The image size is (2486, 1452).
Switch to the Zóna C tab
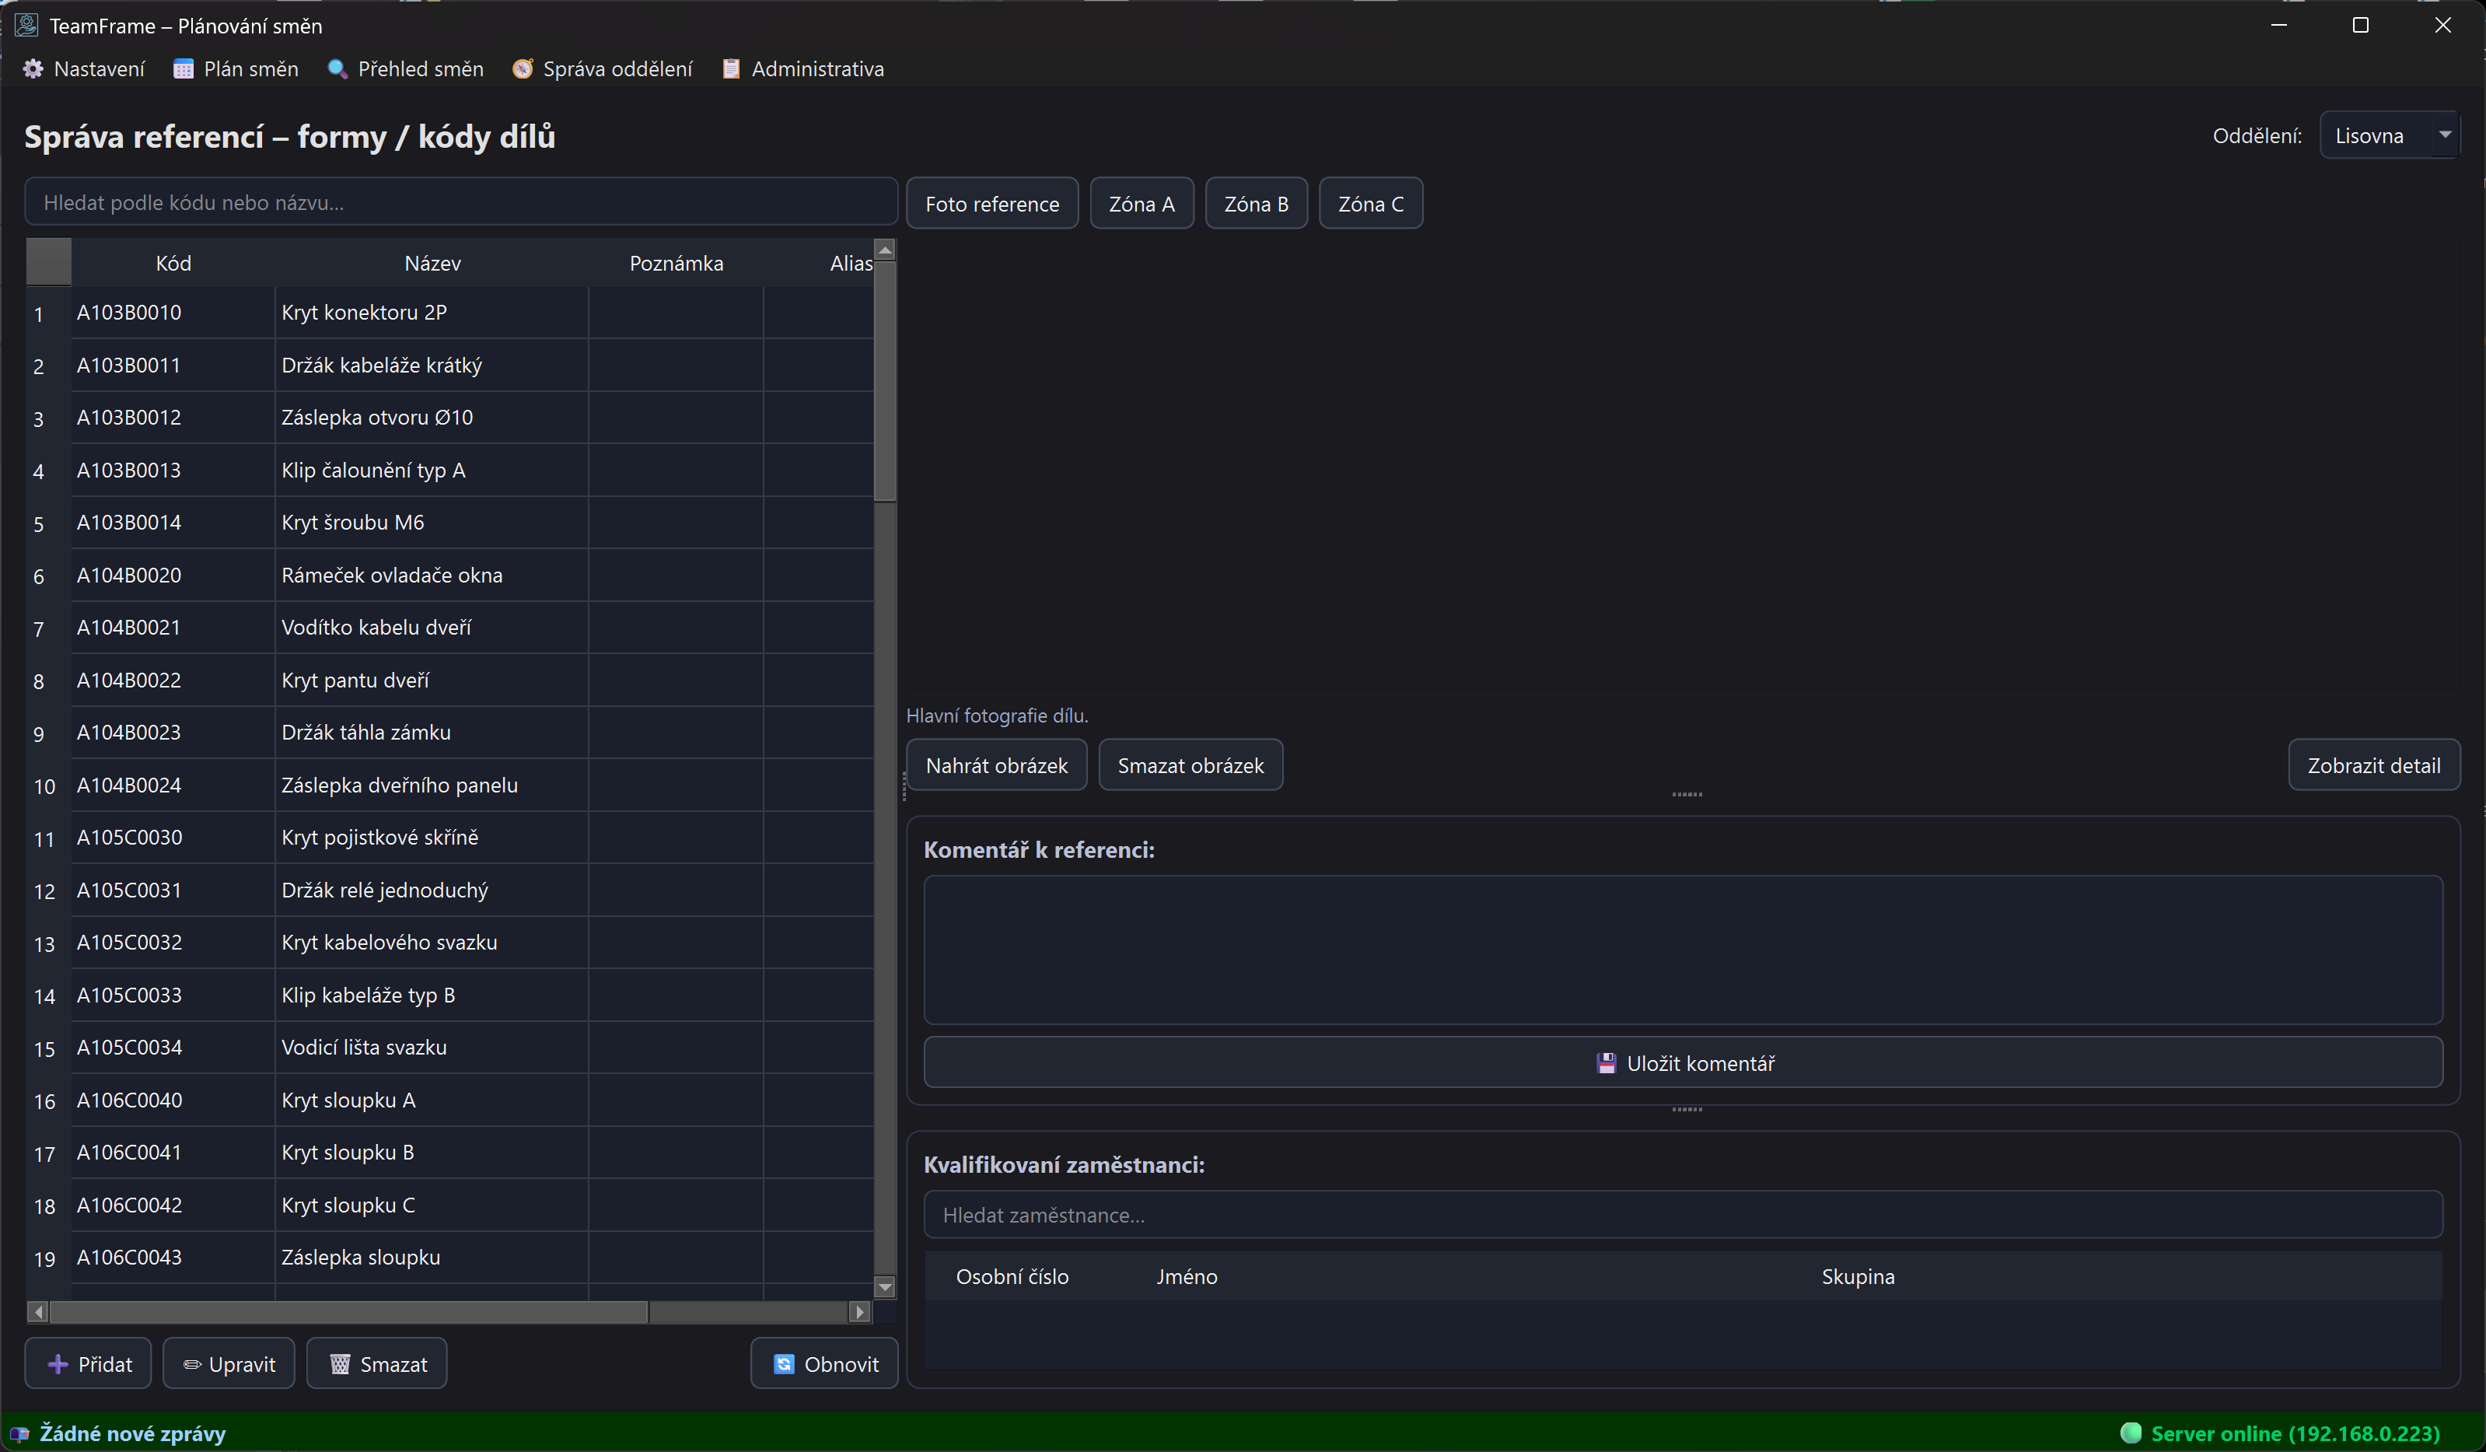point(1370,205)
